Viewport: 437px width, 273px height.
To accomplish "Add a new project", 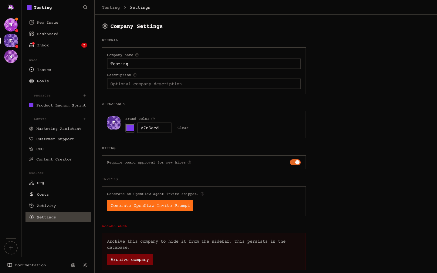I will point(85,96).
